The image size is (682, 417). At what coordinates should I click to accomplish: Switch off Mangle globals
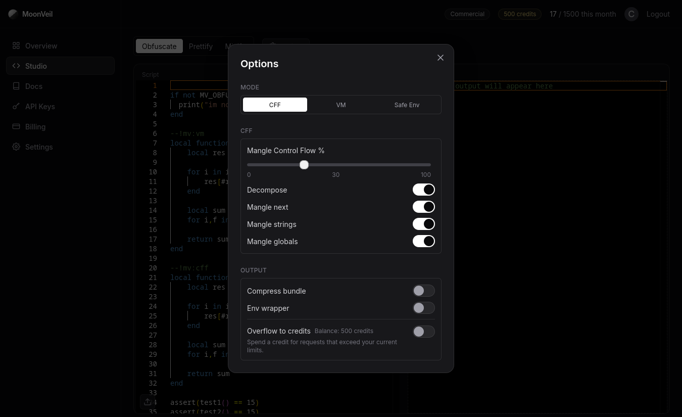(x=424, y=241)
